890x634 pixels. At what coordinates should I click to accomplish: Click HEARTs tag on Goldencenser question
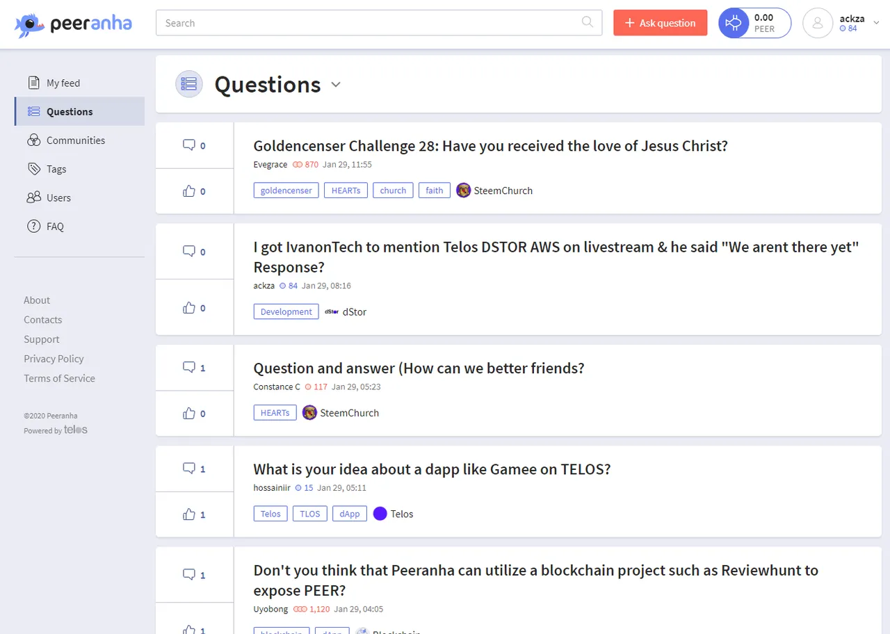click(x=346, y=190)
